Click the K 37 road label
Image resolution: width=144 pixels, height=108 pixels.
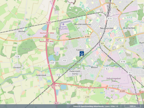[52, 63]
